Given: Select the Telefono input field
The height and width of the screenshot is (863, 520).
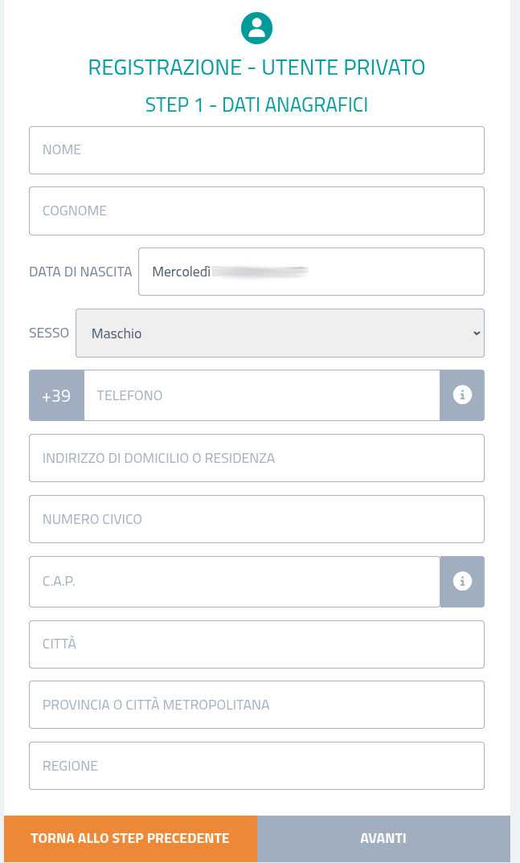Looking at the screenshot, I should 262,395.
